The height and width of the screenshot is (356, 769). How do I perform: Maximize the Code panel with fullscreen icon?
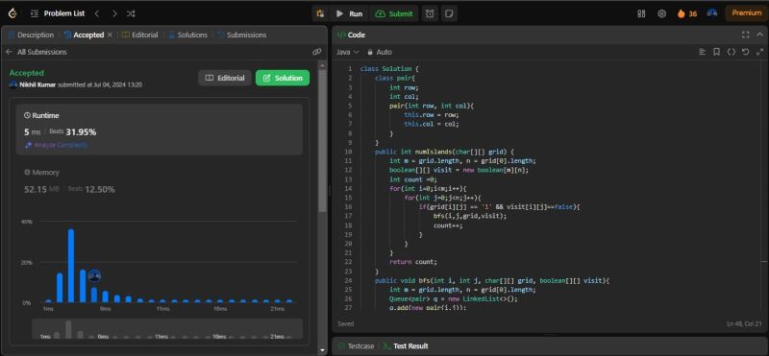click(746, 35)
